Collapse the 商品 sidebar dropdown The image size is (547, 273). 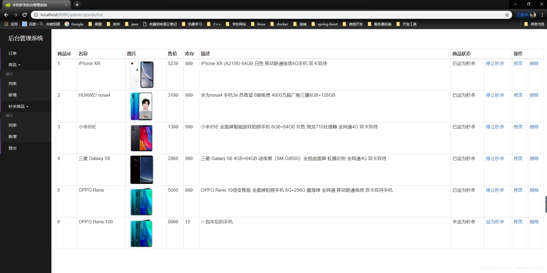coord(26,65)
